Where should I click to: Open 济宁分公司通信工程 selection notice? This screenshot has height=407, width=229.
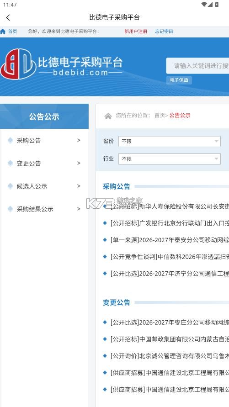[x=170, y=273]
